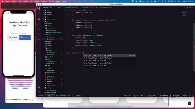Switch to the theme.ts editor tab
This screenshot has width=195, height=109.
72,7
